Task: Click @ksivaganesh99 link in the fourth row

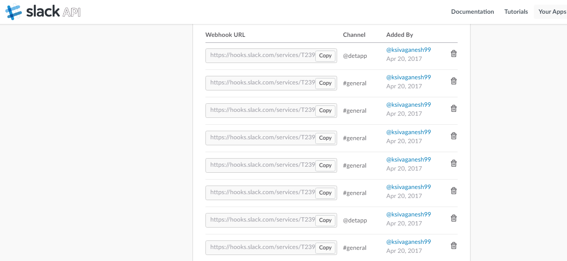Action: [x=408, y=132]
